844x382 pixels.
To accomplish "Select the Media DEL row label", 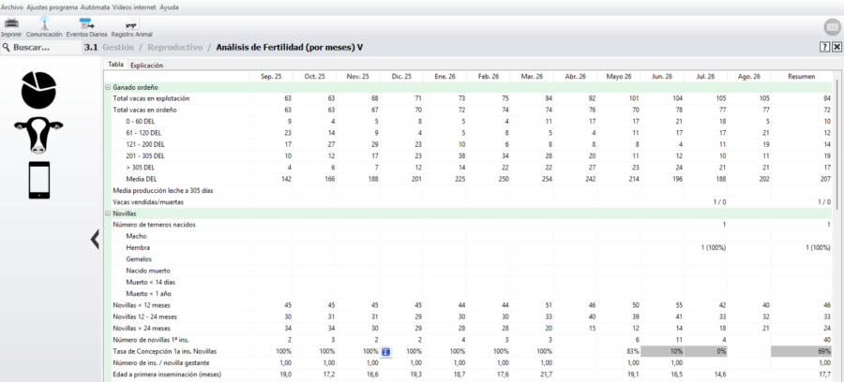I will 143,179.
